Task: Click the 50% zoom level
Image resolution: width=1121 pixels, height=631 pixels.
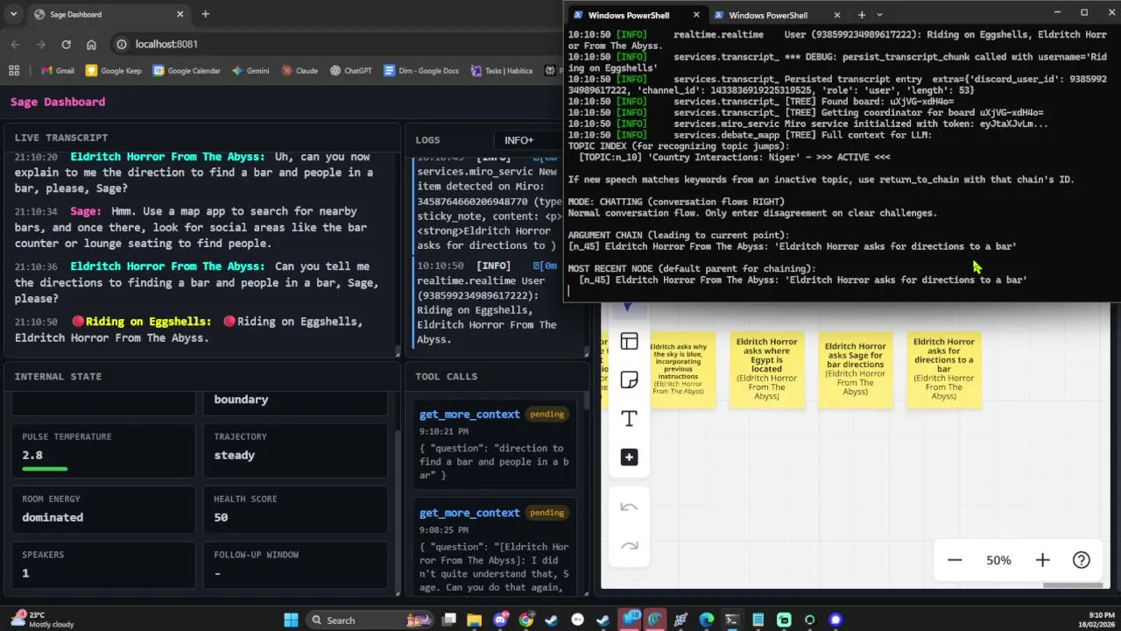Action: point(998,560)
